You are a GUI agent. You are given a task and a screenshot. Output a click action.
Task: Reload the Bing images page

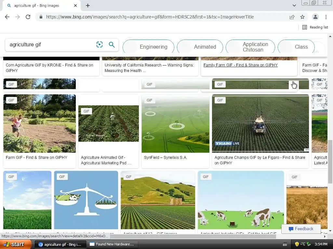[x=28, y=17]
